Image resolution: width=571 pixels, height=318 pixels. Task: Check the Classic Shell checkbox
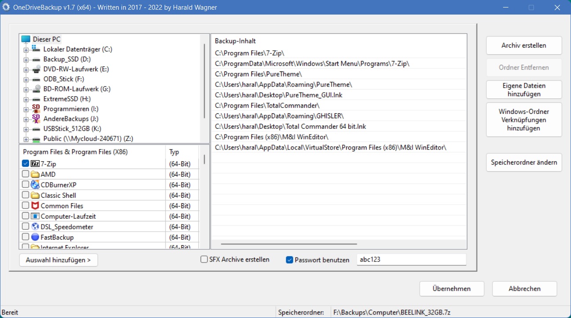pyautogui.click(x=26, y=195)
